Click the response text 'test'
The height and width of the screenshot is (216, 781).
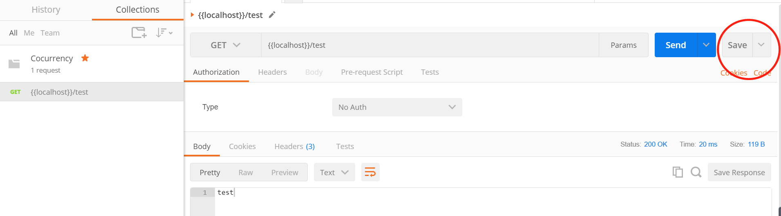point(225,192)
